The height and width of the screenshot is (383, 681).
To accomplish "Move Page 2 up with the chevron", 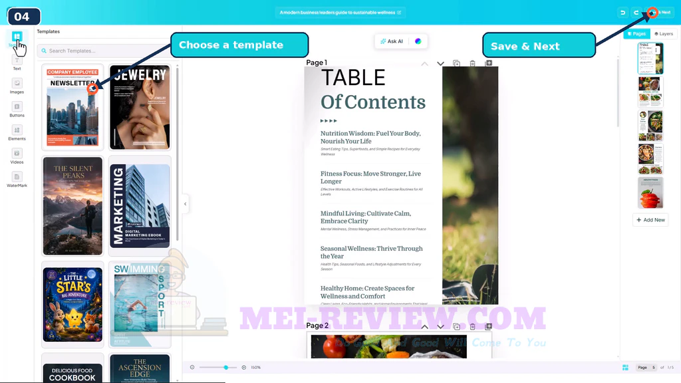I will [x=425, y=326].
